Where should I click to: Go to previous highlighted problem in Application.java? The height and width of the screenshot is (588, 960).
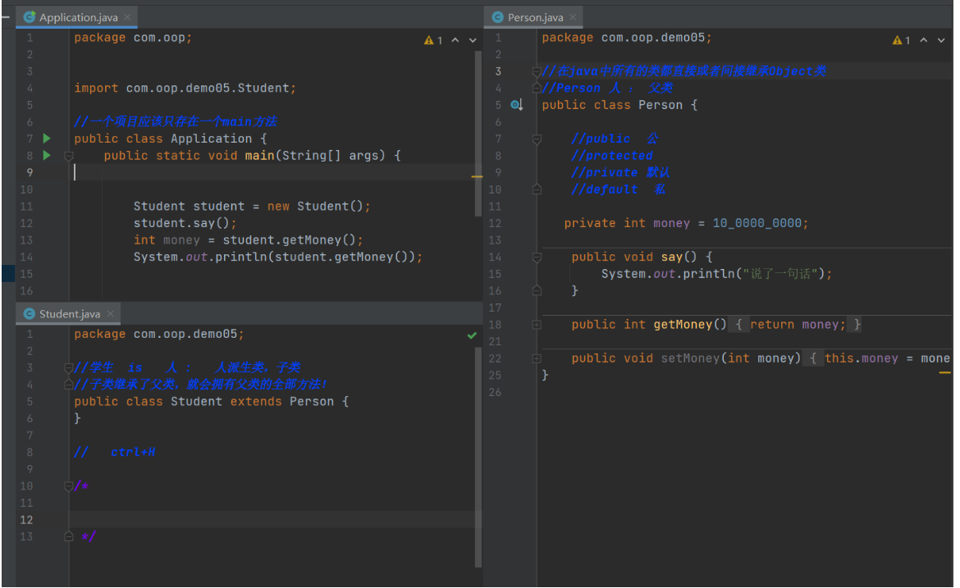[x=455, y=40]
